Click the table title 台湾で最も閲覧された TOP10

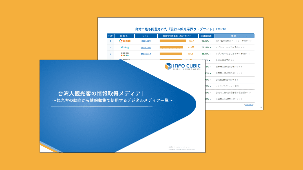[180, 29]
